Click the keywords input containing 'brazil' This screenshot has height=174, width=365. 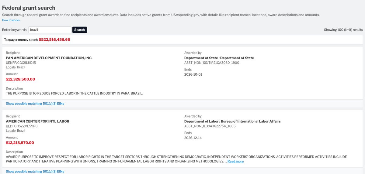[50, 30]
